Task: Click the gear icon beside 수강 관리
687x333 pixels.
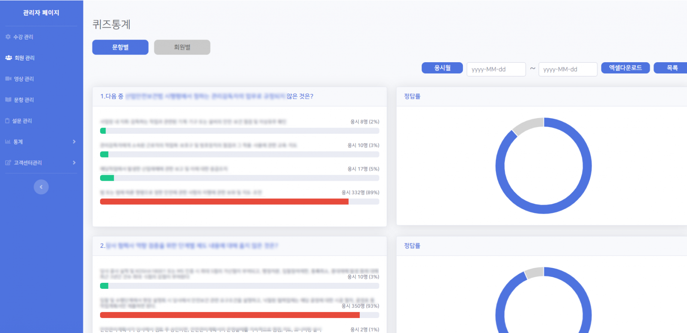Action: tap(8, 37)
